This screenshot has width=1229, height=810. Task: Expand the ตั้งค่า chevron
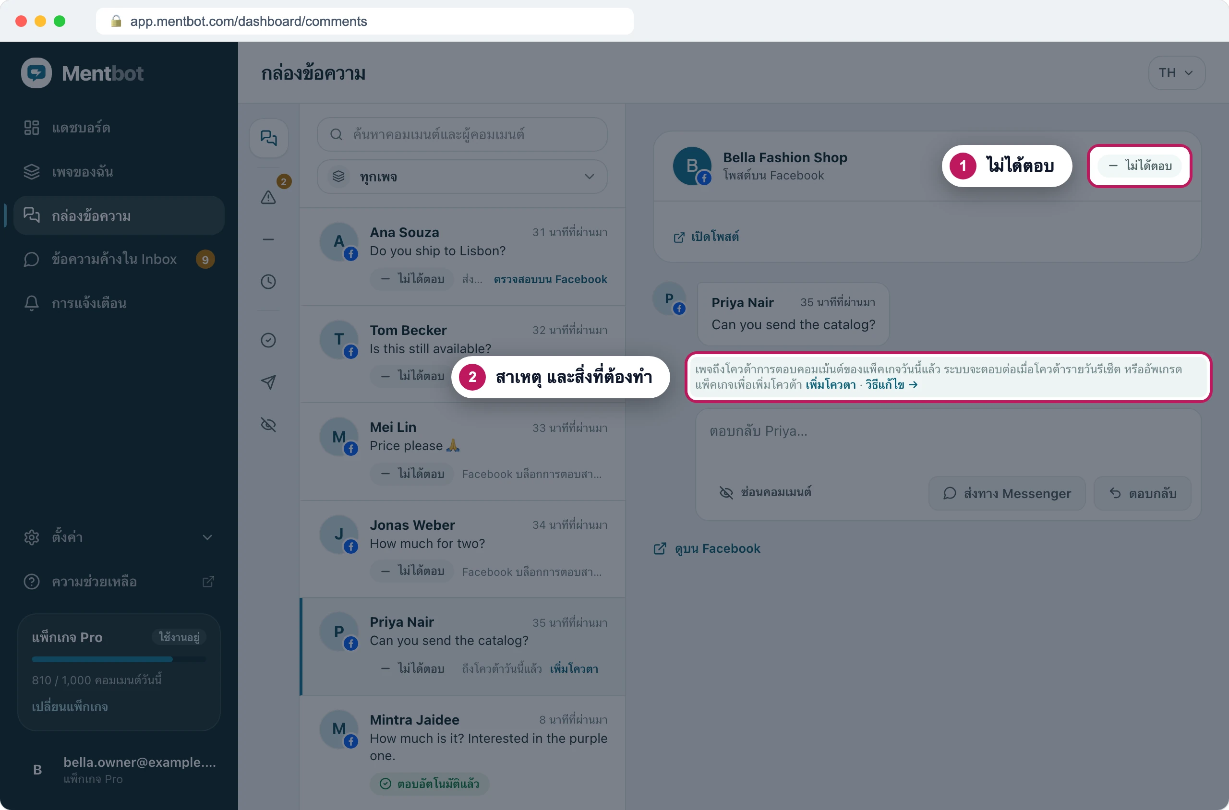tap(207, 537)
